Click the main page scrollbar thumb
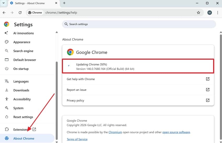This screenshot has width=222, height=143. pos(221,86)
